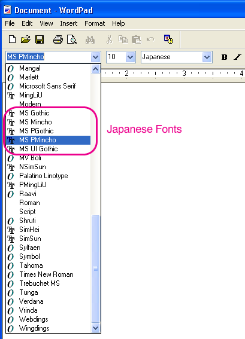The height and width of the screenshot is (339, 245).
Task: Click the font list scroll-down arrow
Action: coord(95,328)
